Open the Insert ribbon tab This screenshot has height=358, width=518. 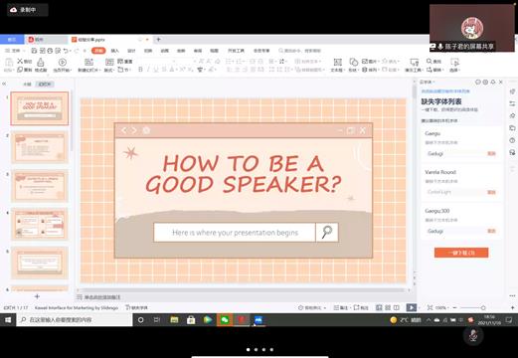tap(114, 51)
